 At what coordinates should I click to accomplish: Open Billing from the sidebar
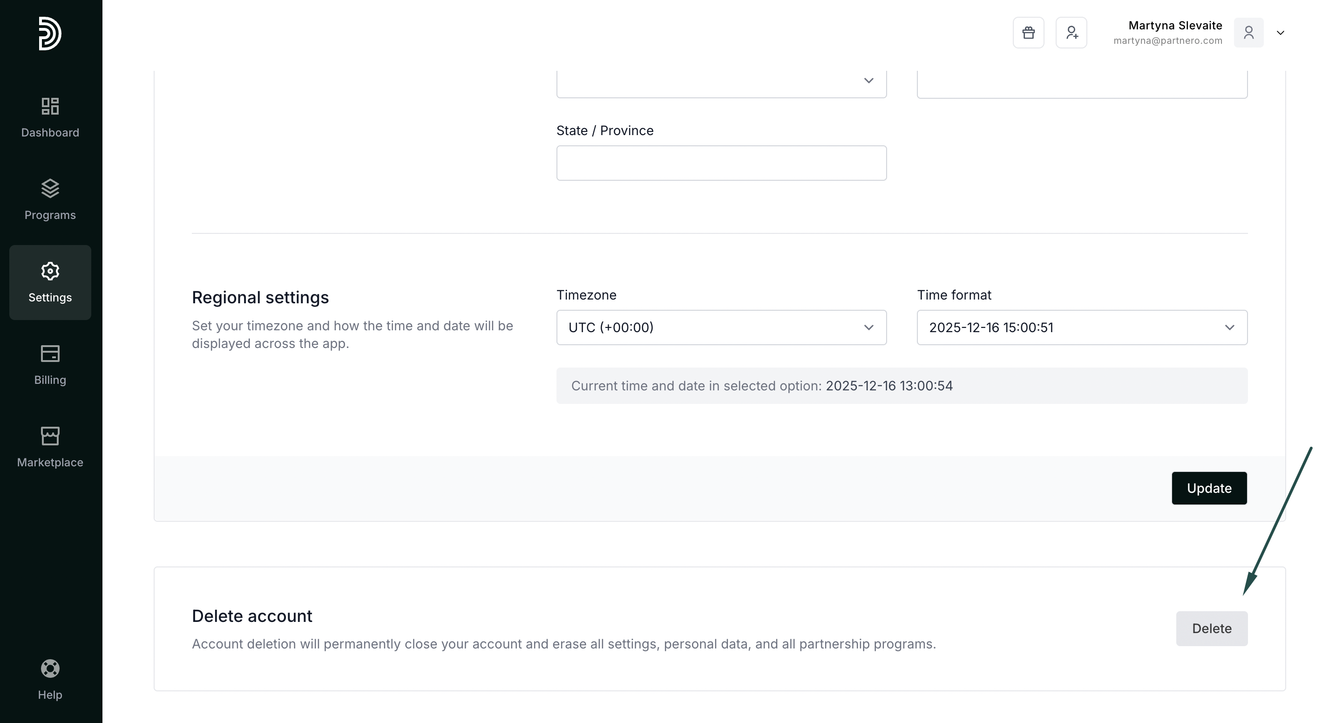(50, 354)
